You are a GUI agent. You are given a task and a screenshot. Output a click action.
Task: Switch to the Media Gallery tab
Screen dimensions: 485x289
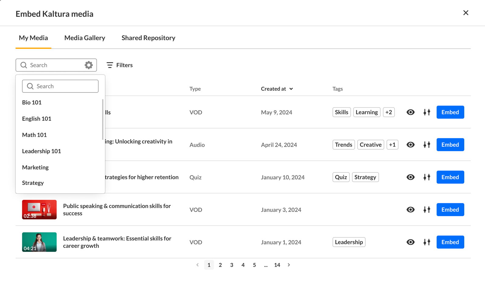click(x=85, y=38)
